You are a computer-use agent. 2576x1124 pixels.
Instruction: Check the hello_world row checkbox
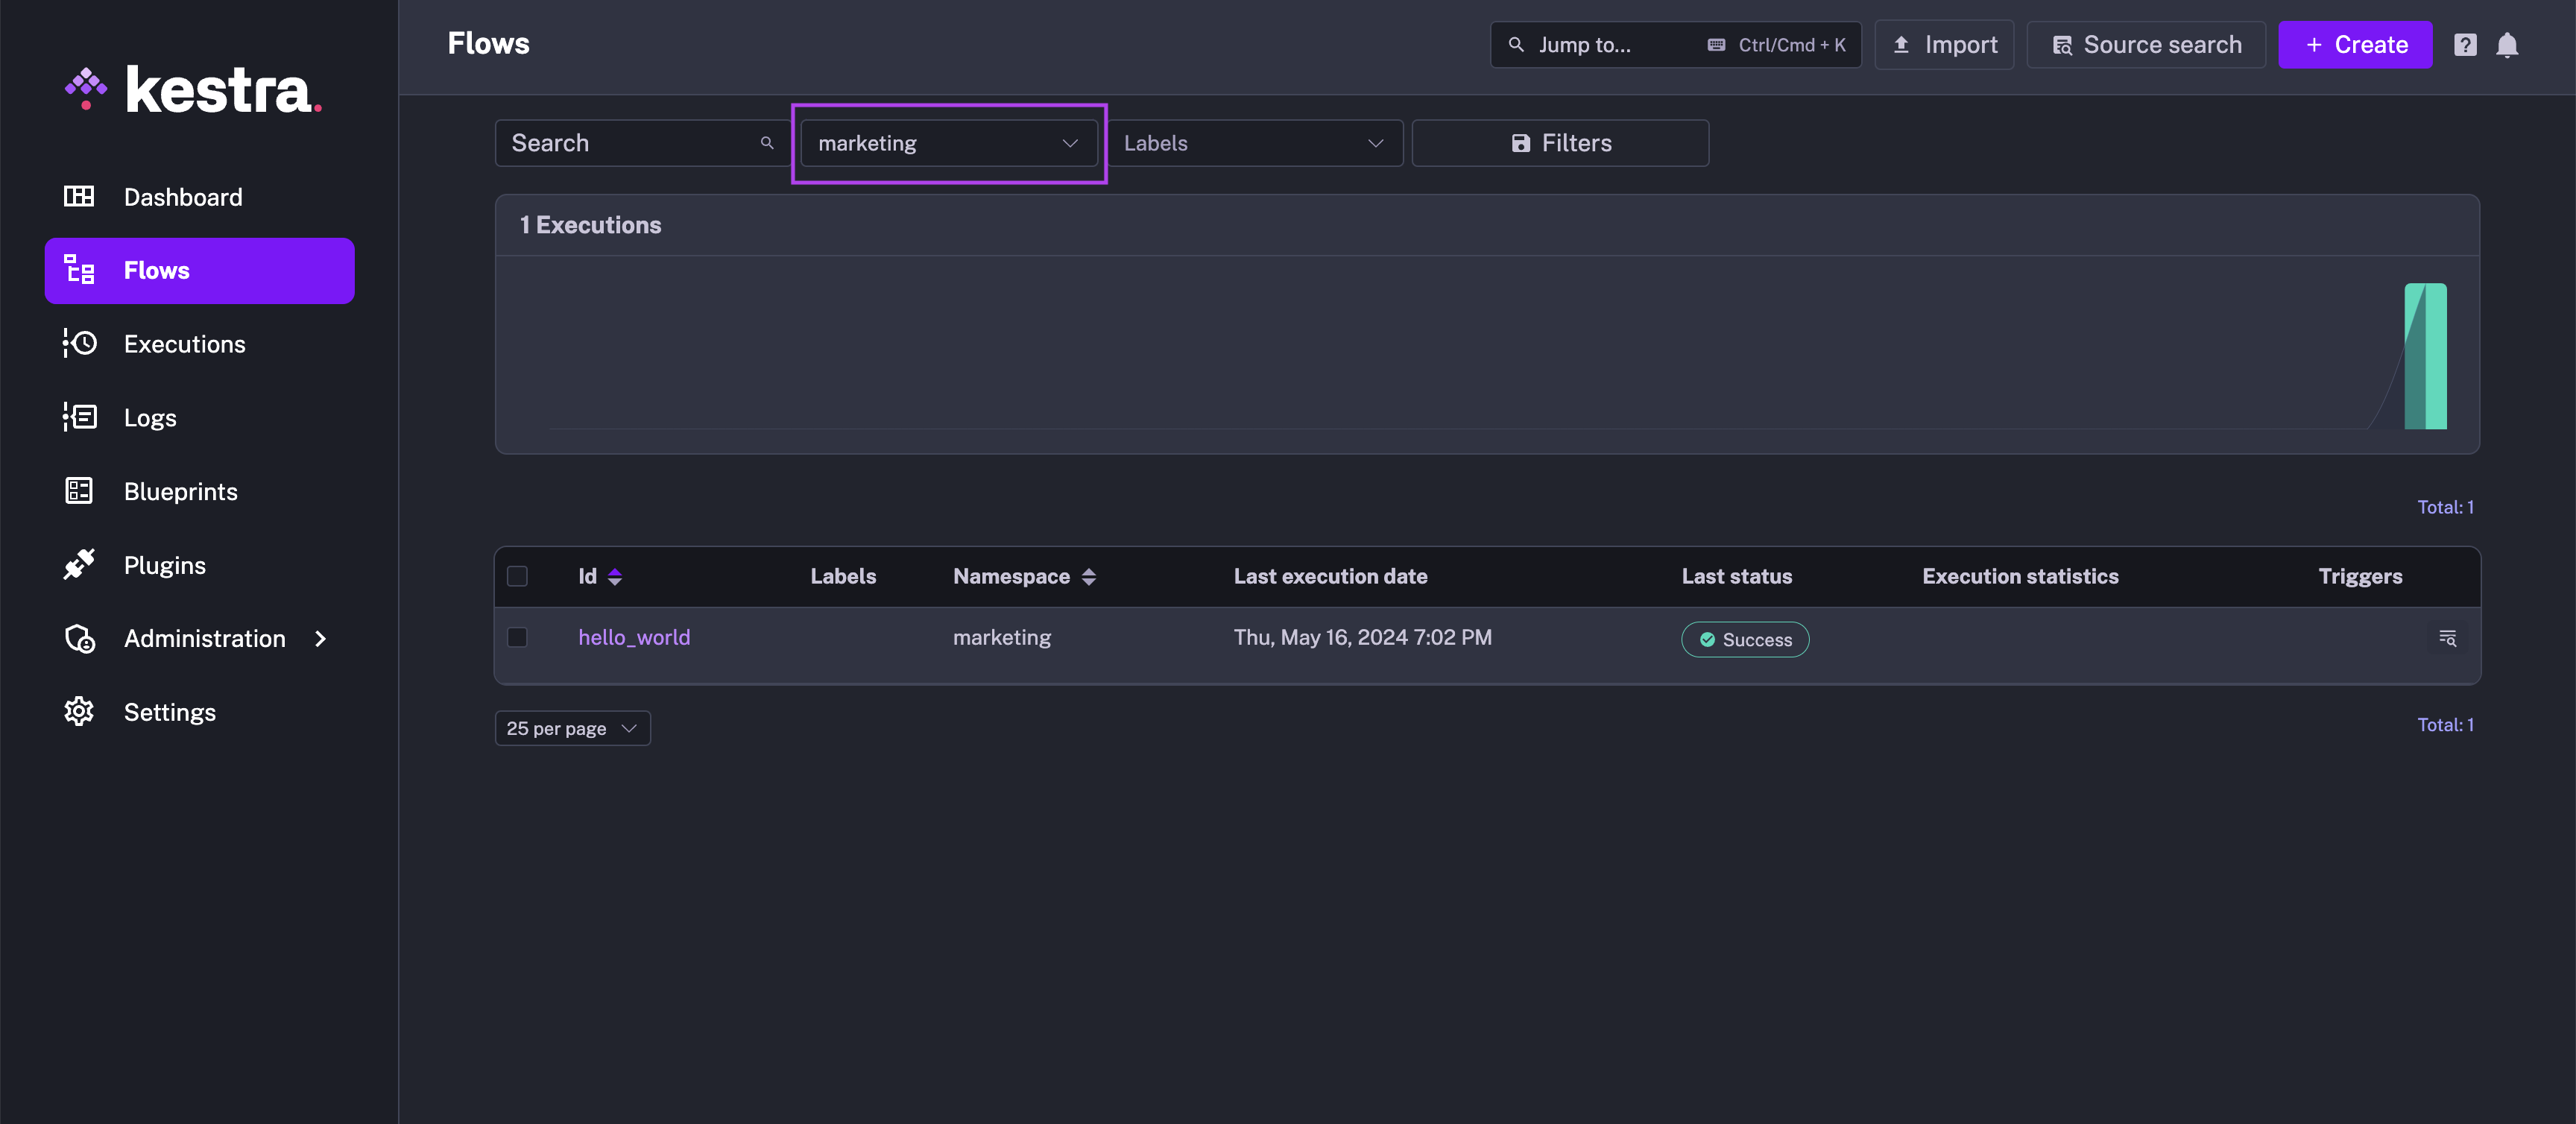518,637
